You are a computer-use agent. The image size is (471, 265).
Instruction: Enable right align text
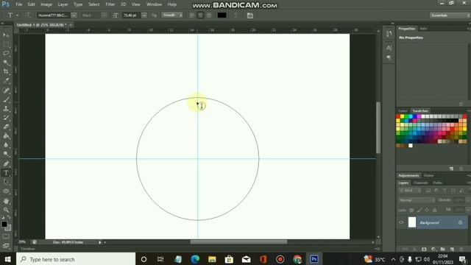(x=209, y=15)
